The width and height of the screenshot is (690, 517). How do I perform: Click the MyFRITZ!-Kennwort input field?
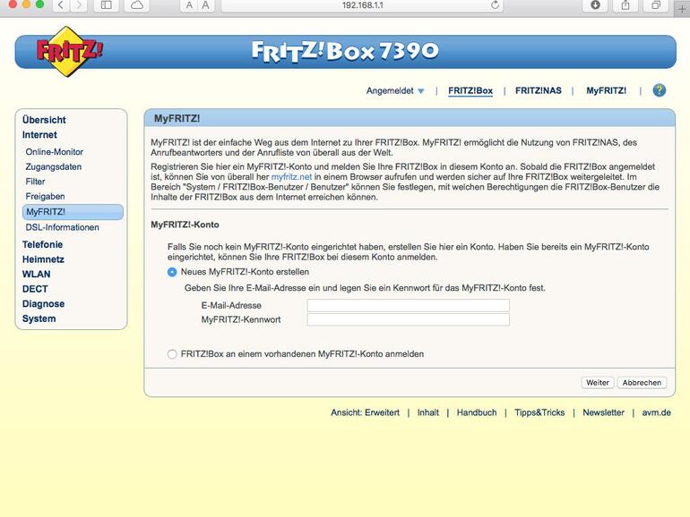[409, 319]
